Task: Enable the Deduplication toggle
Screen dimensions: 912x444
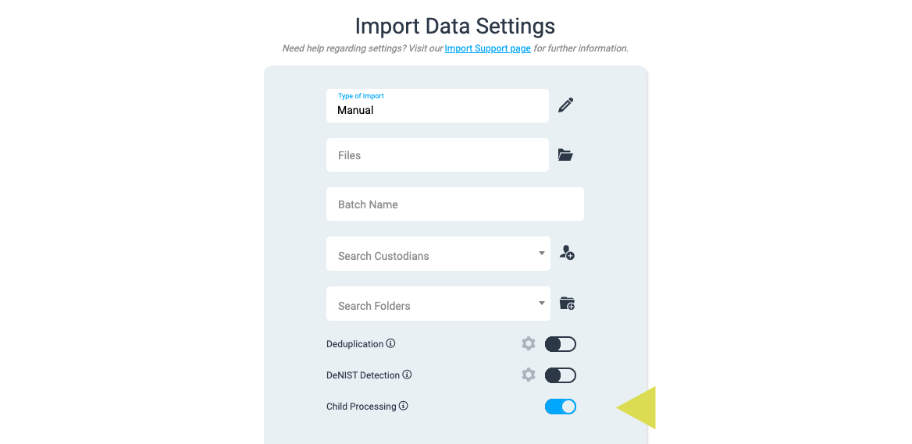Action: (561, 344)
